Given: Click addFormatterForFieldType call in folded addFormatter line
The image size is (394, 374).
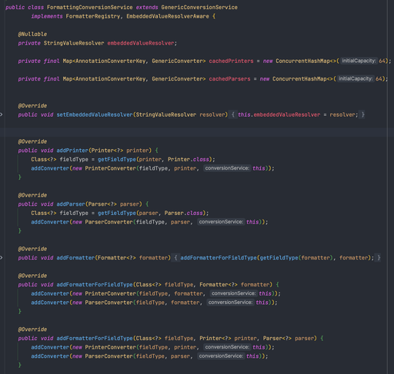Looking at the screenshot, I should pos(219,257).
